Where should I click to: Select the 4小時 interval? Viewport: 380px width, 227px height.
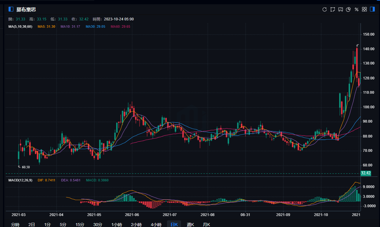[x=156, y=225]
